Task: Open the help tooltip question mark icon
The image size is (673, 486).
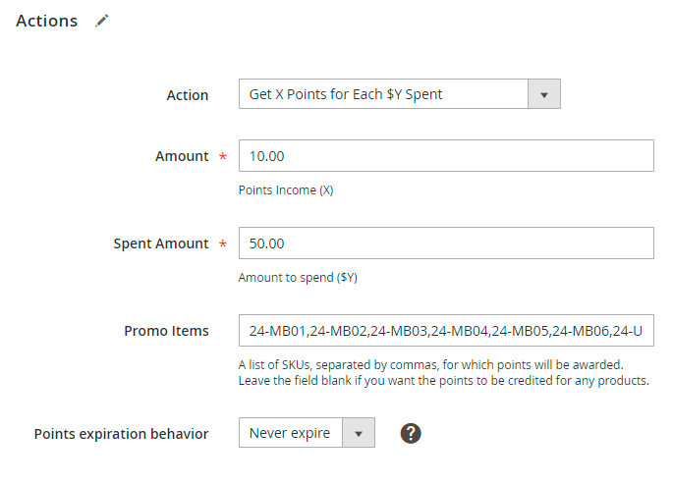Action: (x=411, y=433)
